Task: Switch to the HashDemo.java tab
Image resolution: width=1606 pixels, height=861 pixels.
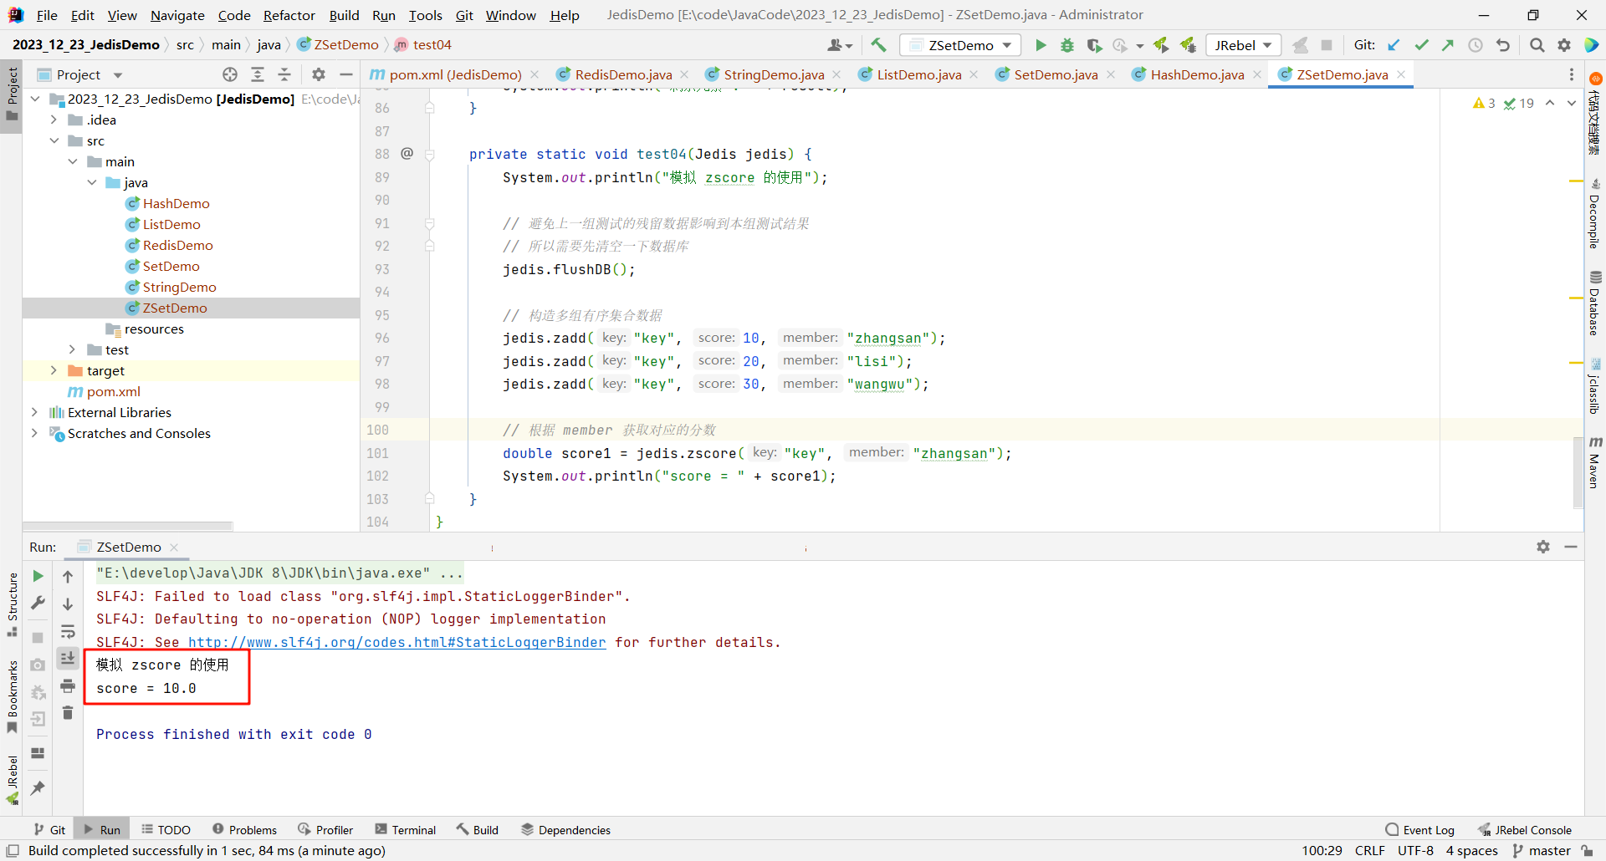Action: coord(1196,74)
